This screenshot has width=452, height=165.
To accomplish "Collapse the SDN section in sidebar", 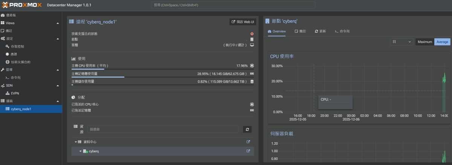I will tap(58, 85).
